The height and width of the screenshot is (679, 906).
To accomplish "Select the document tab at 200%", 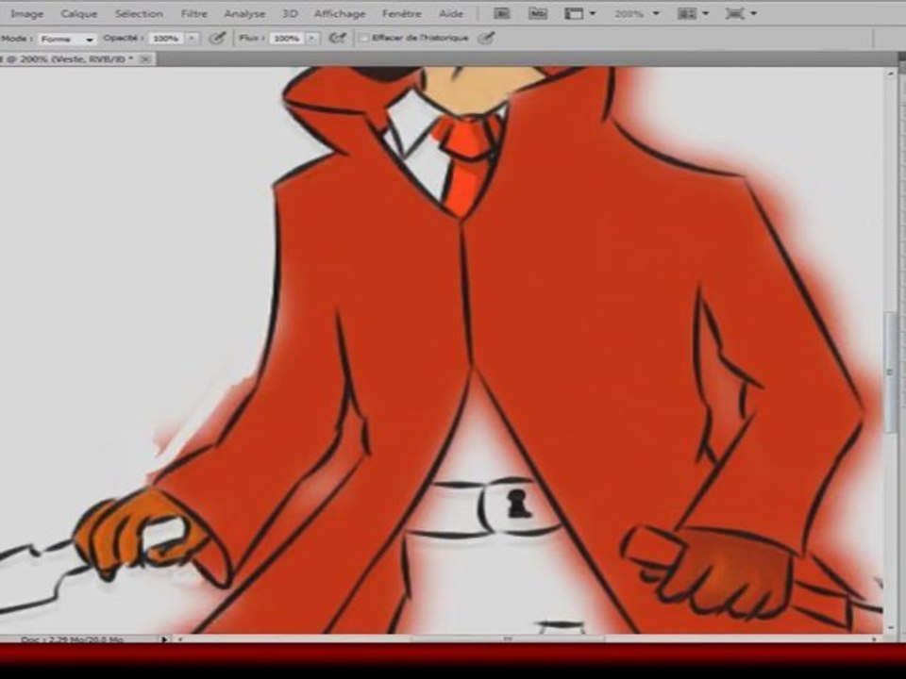I will click(68, 58).
